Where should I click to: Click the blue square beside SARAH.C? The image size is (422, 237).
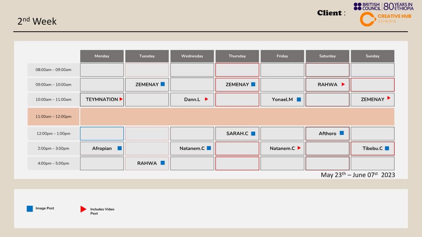253,133
